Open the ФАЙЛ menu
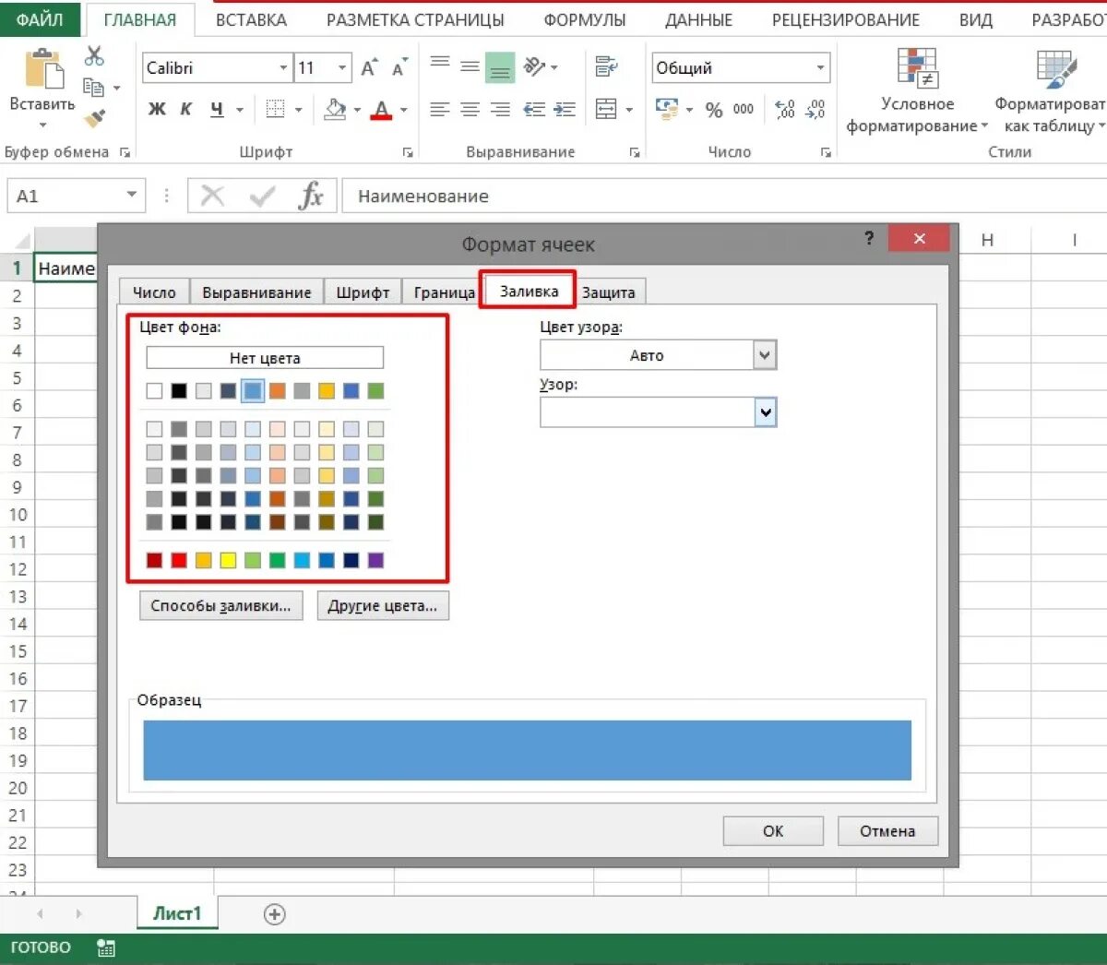The width and height of the screenshot is (1107, 965). (x=40, y=19)
